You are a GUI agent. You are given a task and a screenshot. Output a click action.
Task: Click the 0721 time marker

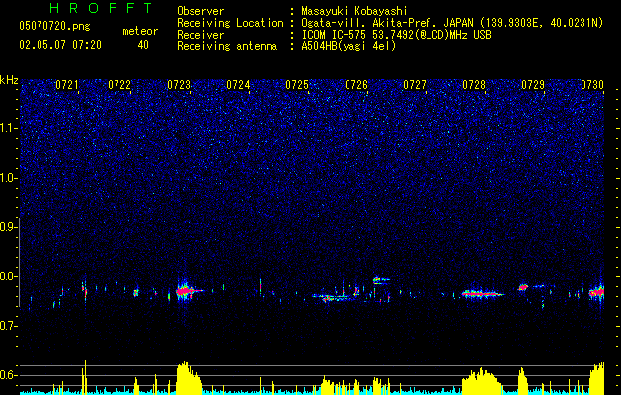66,84
